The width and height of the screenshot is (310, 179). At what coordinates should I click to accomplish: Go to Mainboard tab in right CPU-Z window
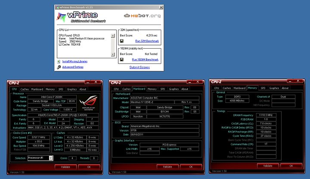click(x=239, y=88)
